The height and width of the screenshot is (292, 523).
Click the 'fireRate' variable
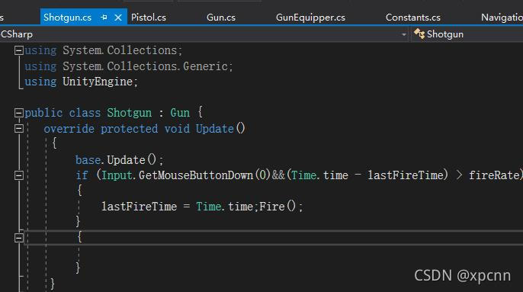494,175
